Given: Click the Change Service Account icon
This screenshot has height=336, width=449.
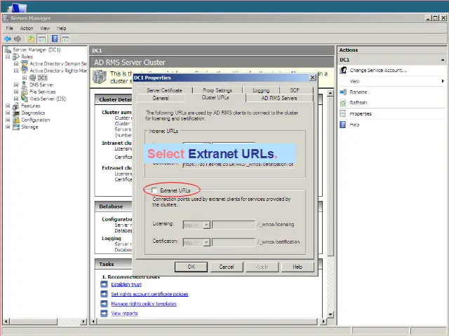Looking at the screenshot, I should coord(343,70).
